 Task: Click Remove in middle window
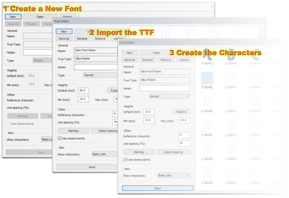coord(100,39)
